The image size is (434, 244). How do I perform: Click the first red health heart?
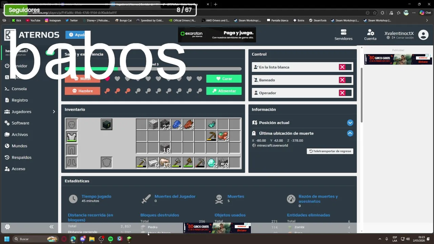click(107, 79)
